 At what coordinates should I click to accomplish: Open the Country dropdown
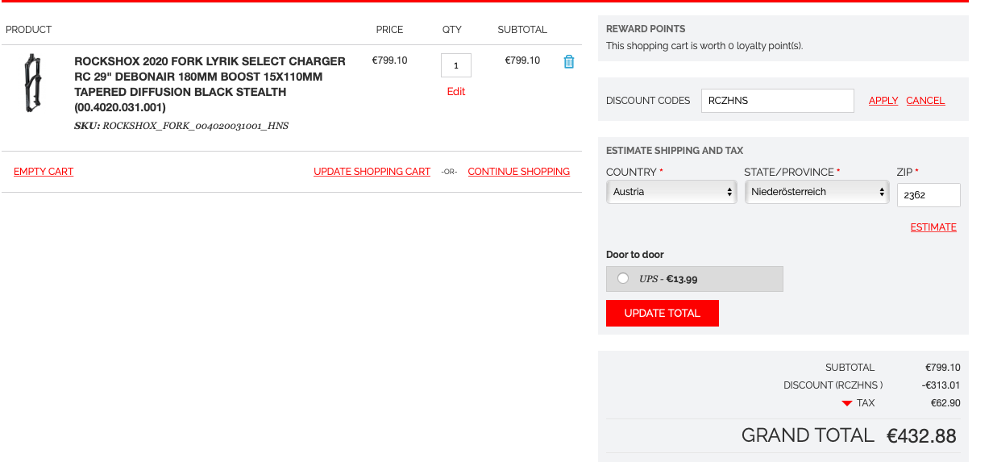tap(671, 192)
